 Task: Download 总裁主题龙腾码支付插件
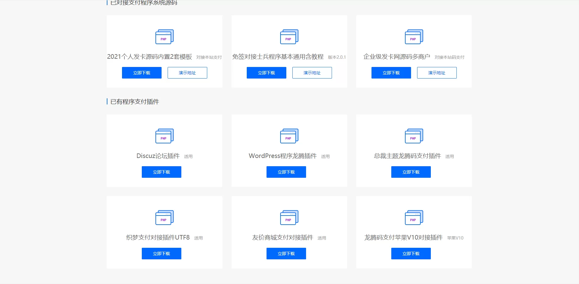(x=411, y=172)
